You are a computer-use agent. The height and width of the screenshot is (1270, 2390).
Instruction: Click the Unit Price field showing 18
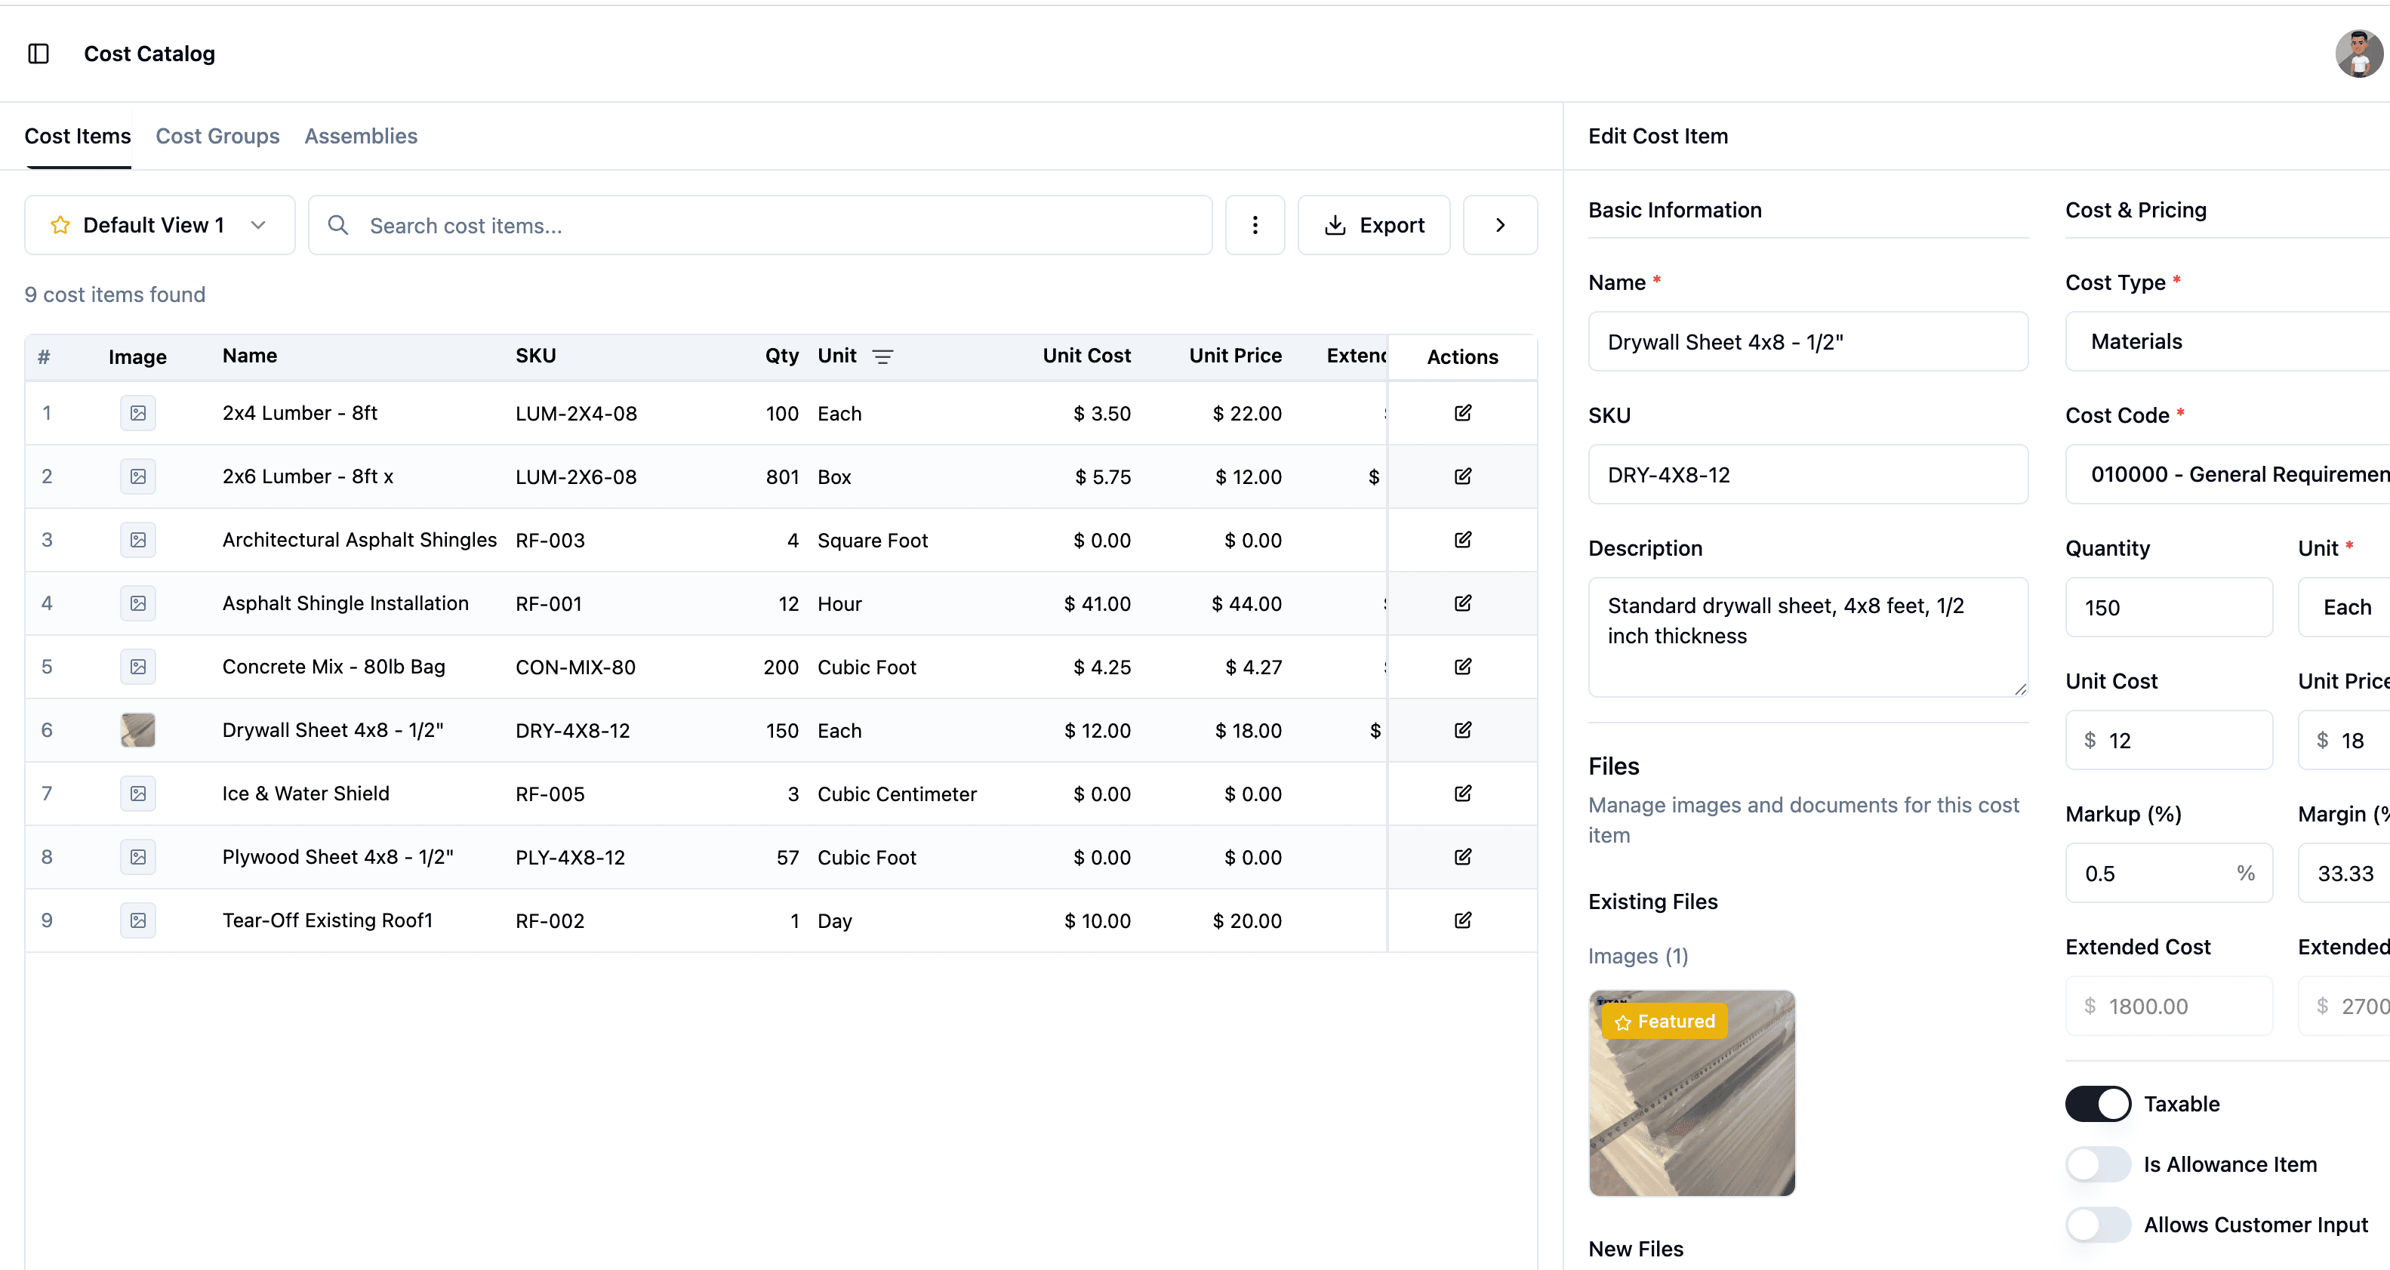[2344, 739]
